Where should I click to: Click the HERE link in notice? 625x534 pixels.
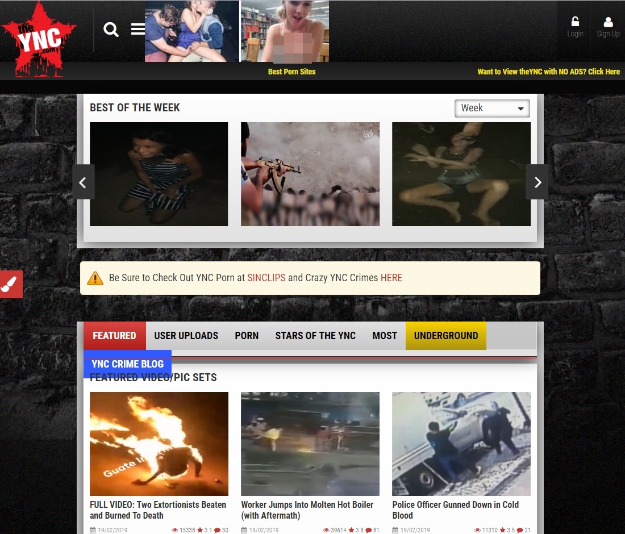pyautogui.click(x=391, y=278)
